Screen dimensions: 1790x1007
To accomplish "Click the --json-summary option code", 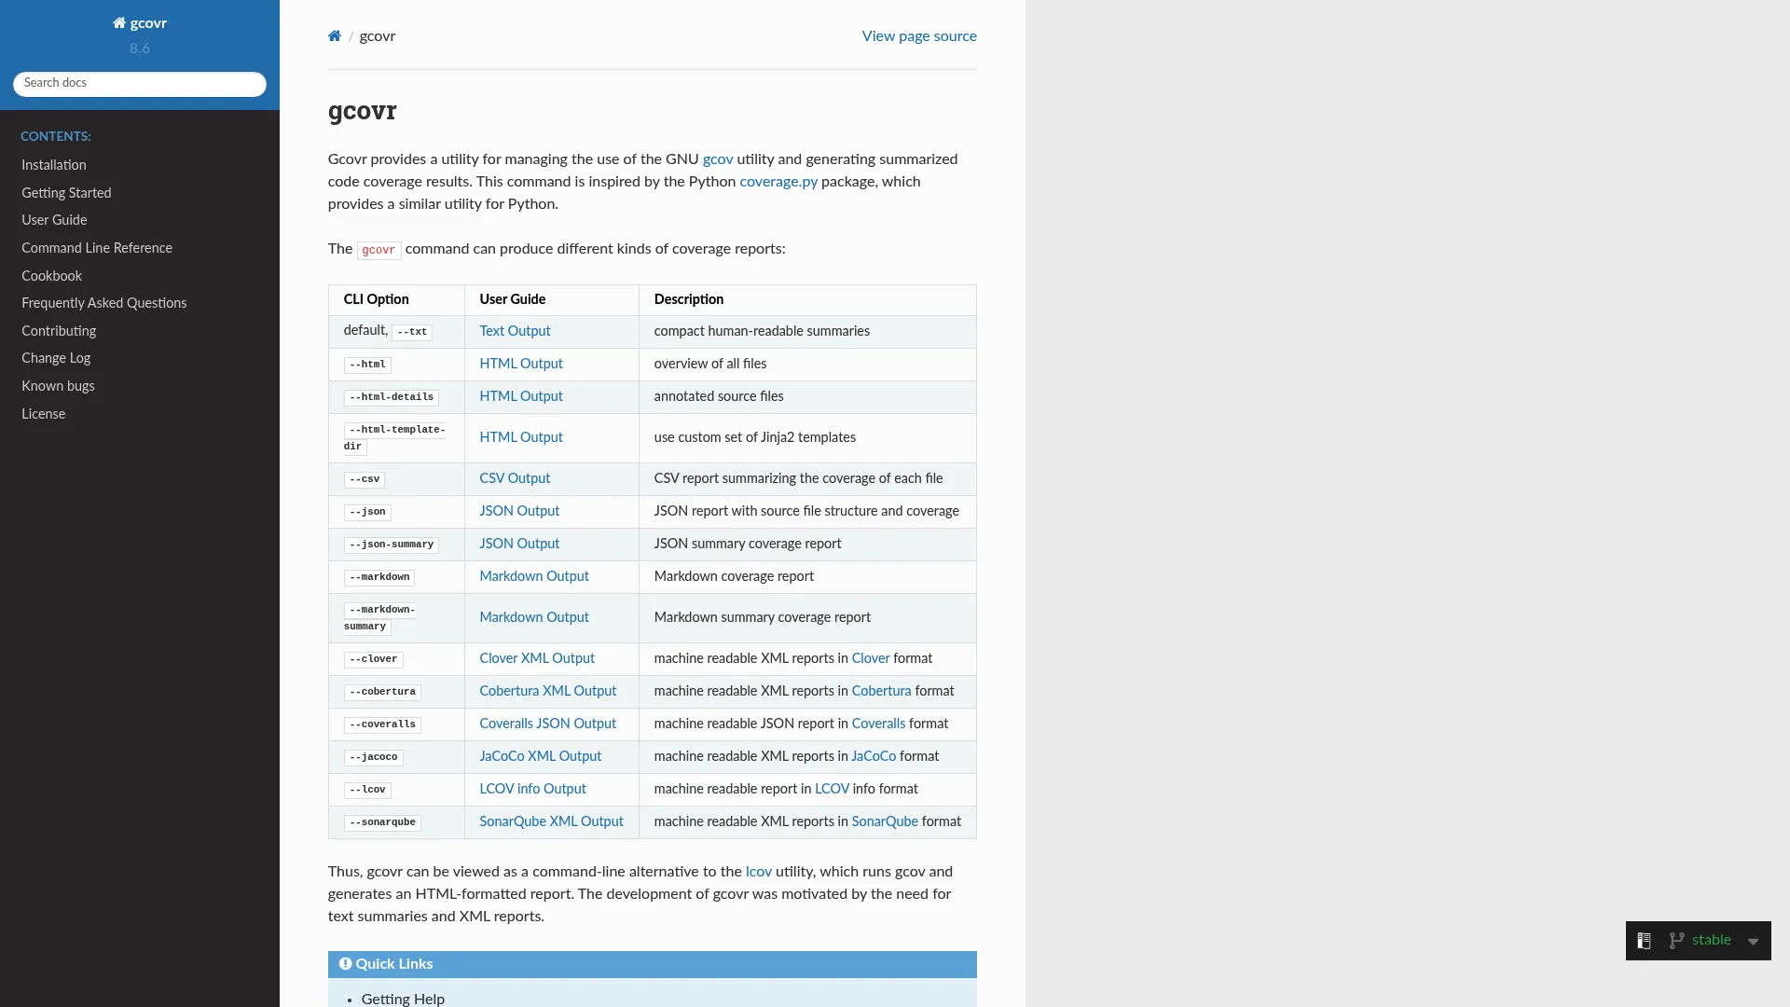I will point(392,545).
